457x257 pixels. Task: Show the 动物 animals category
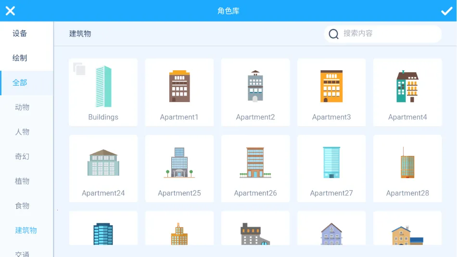[22, 107]
